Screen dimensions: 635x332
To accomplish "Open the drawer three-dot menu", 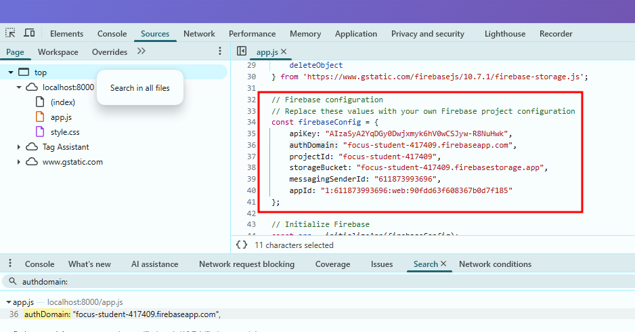I will (9, 264).
